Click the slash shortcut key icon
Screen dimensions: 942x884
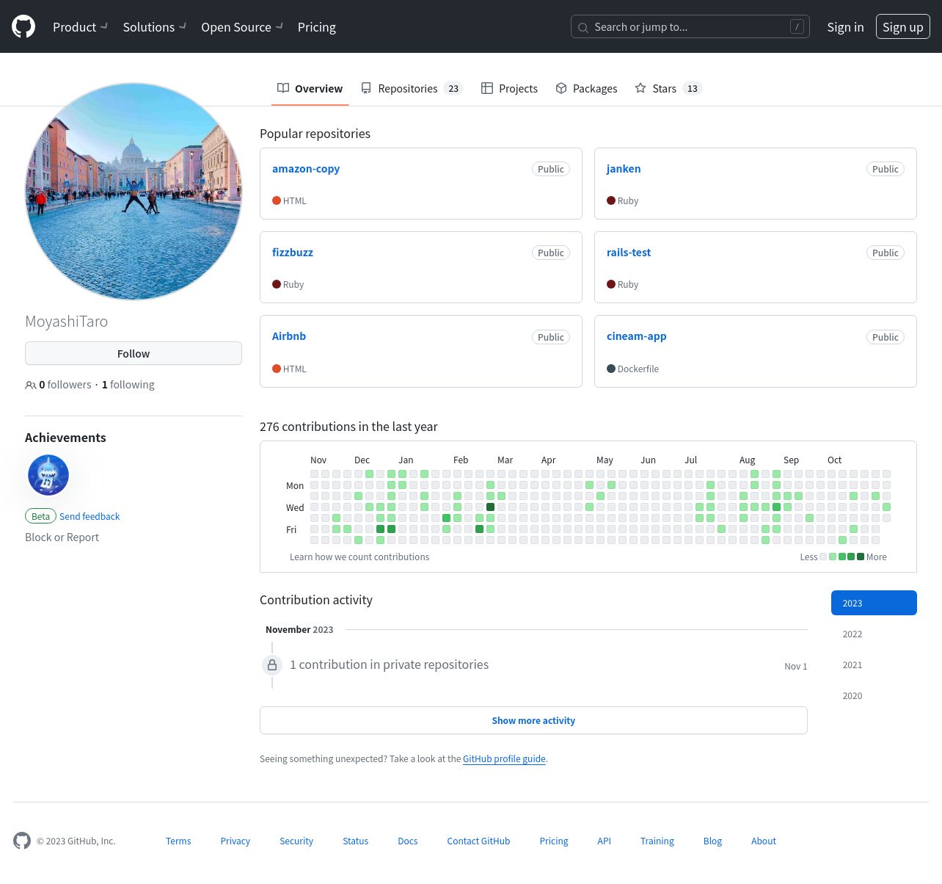tap(797, 27)
